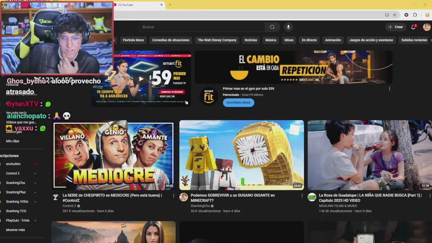Click the Crear button
The width and height of the screenshot is (432, 243).
click(x=396, y=27)
